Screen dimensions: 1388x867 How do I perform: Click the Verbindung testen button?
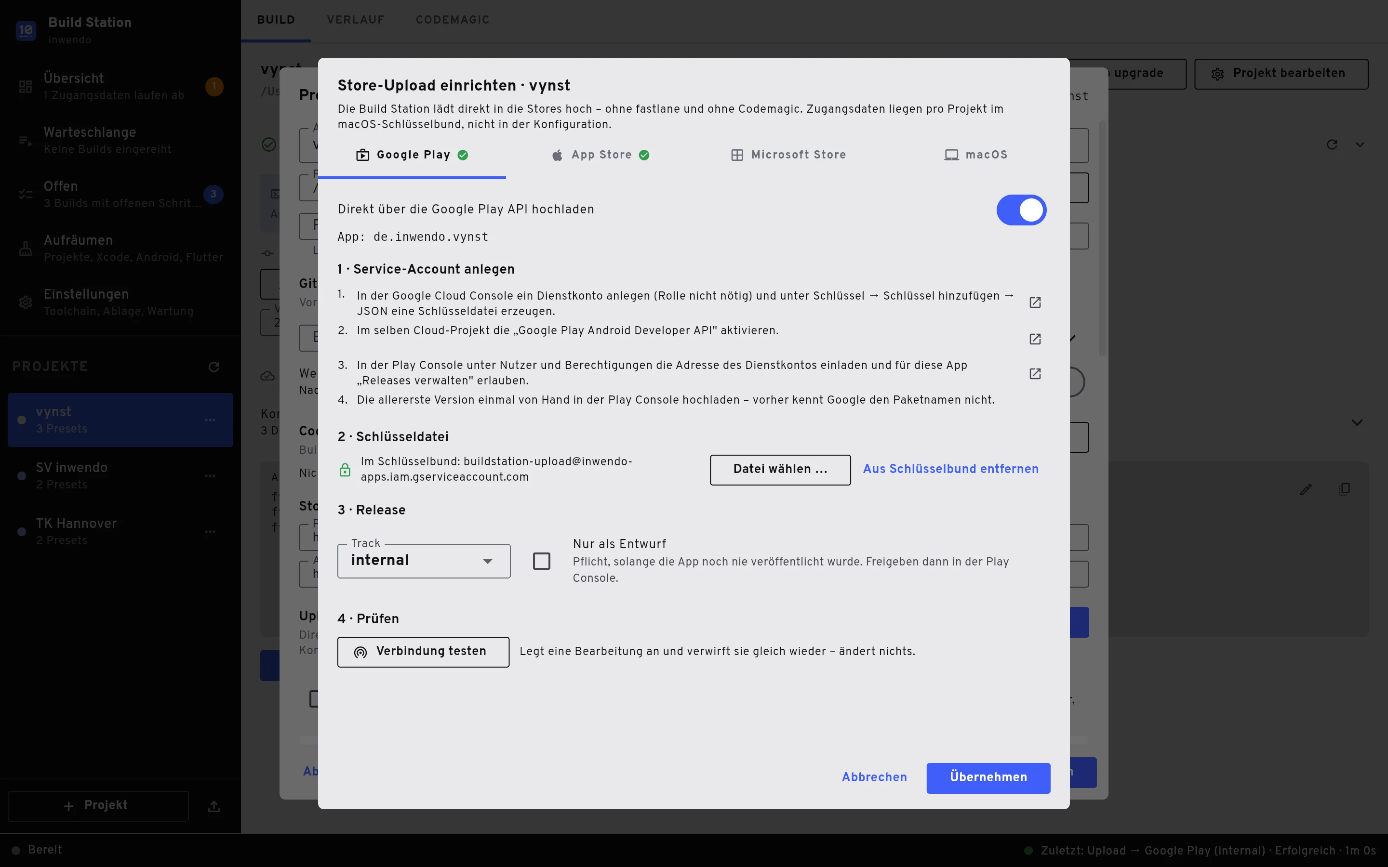(x=423, y=652)
